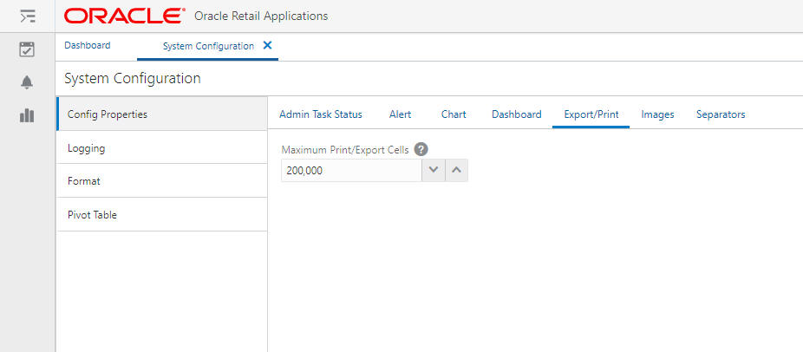Image resolution: width=803 pixels, height=352 pixels.
Task: Increase the maximum cells value
Action: coord(457,171)
